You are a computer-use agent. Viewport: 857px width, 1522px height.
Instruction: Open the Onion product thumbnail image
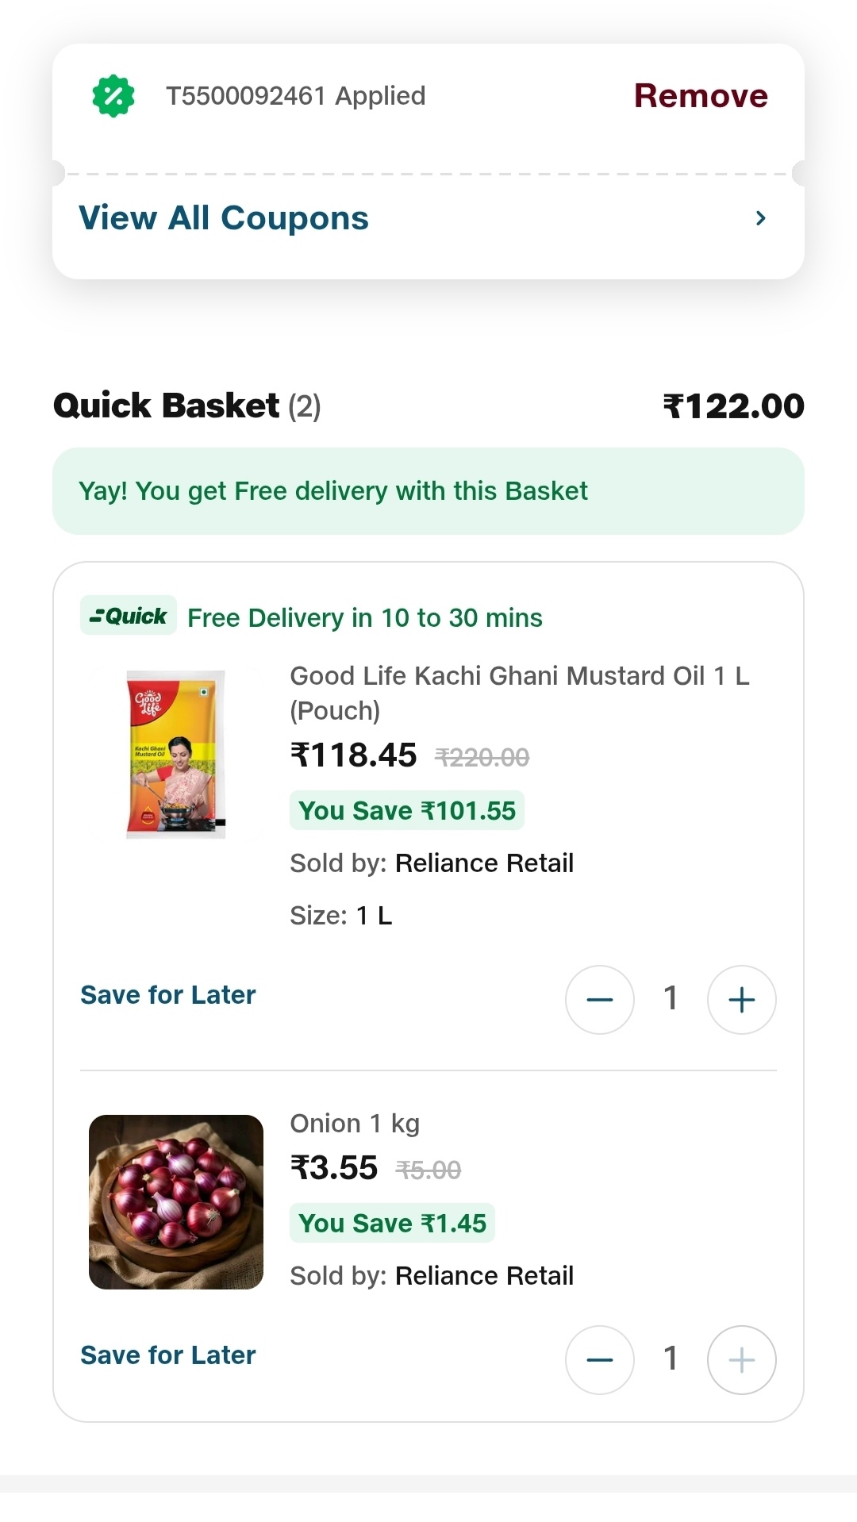[176, 1201]
